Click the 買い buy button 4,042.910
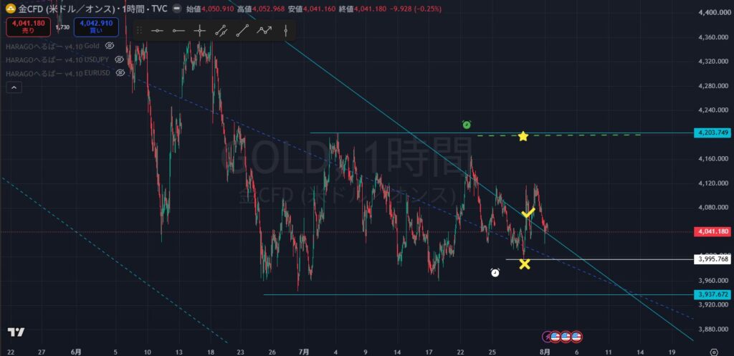This screenshot has height=356, width=734. click(96, 27)
